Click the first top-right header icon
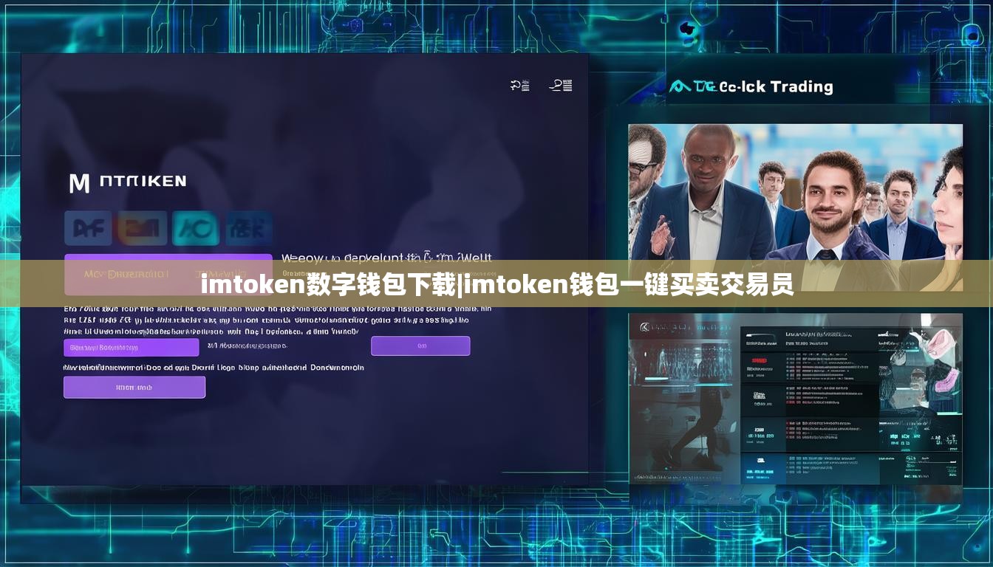This screenshot has height=567, width=993. pos(520,86)
